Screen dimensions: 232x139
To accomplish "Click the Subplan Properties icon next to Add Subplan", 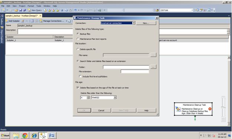I will click(23, 21).
